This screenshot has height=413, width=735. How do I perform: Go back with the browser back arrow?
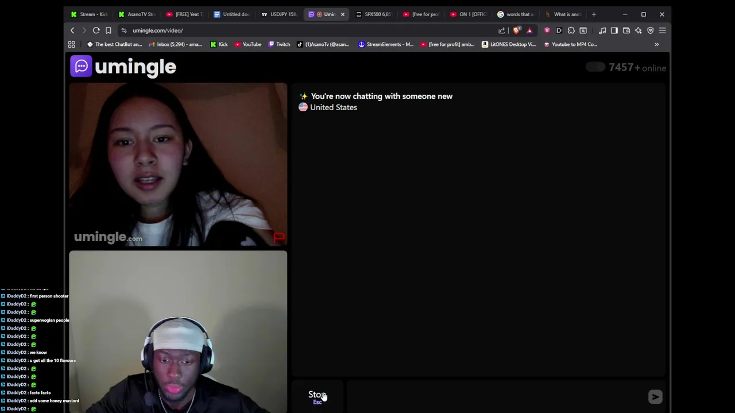(x=72, y=30)
